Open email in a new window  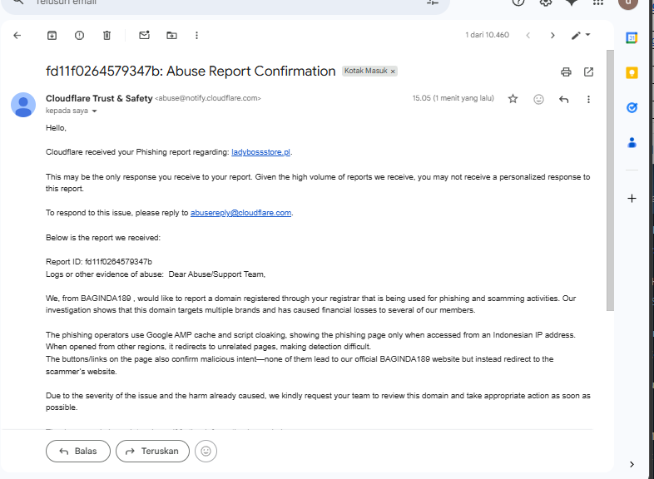click(588, 72)
